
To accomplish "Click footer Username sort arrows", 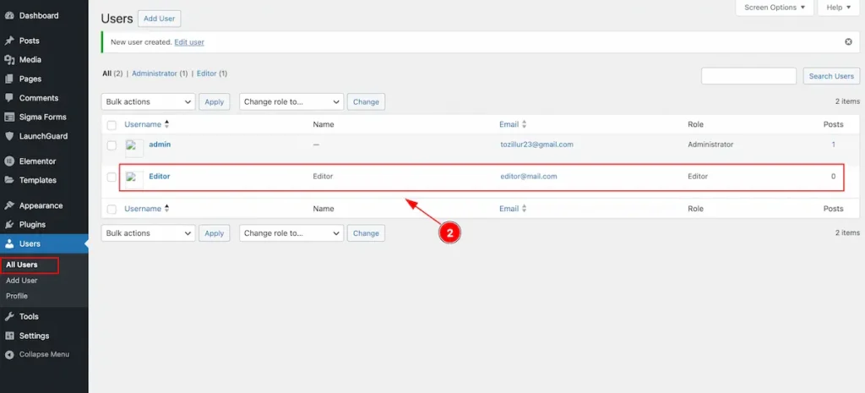I will (166, 209).
